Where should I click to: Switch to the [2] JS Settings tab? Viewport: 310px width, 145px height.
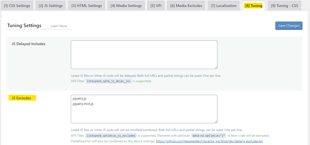coord(51,6)
